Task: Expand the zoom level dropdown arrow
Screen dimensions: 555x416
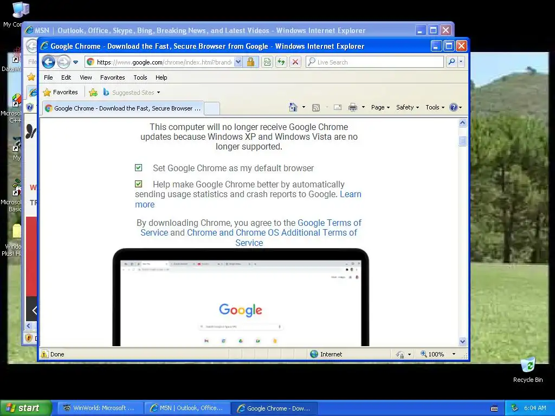Action: coord(454,354)
